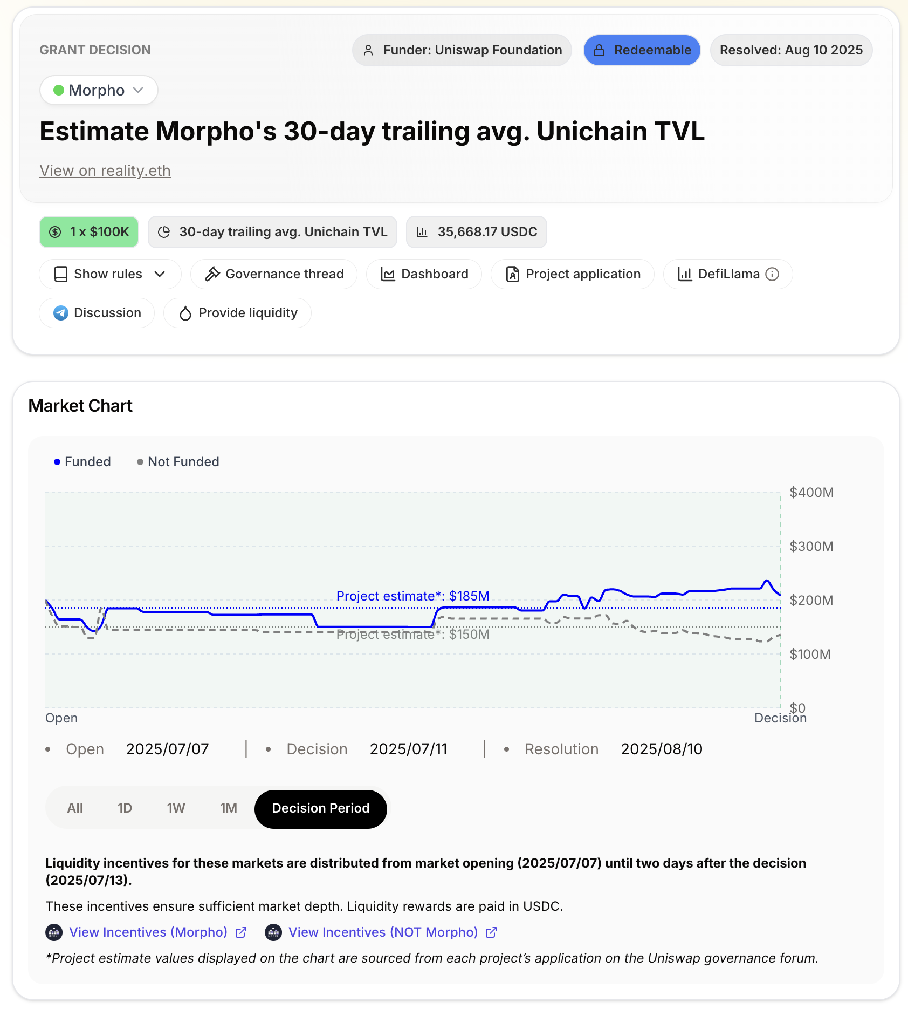
Task: Switch chart range to 1W
Action: click(x=176, y=808)
